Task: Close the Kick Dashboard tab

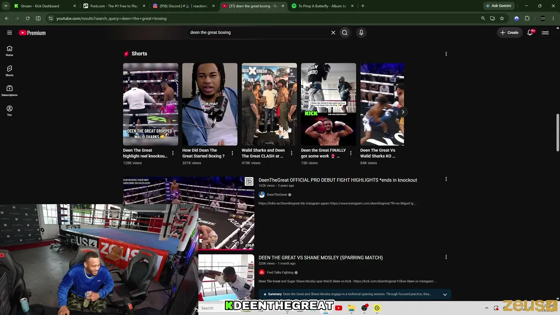Action: tap(74, 6)
